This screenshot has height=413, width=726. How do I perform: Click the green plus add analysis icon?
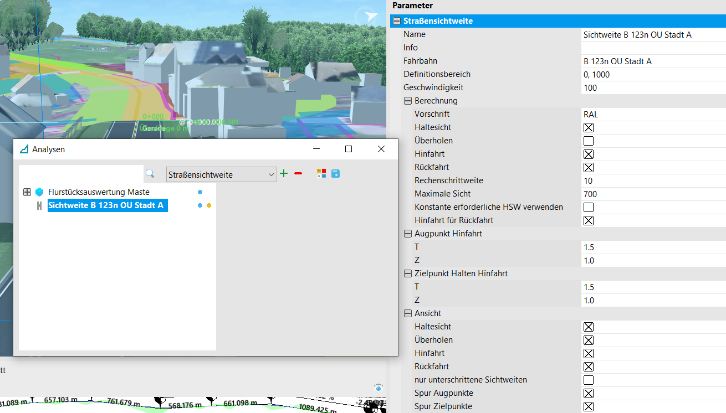(284, 174)
